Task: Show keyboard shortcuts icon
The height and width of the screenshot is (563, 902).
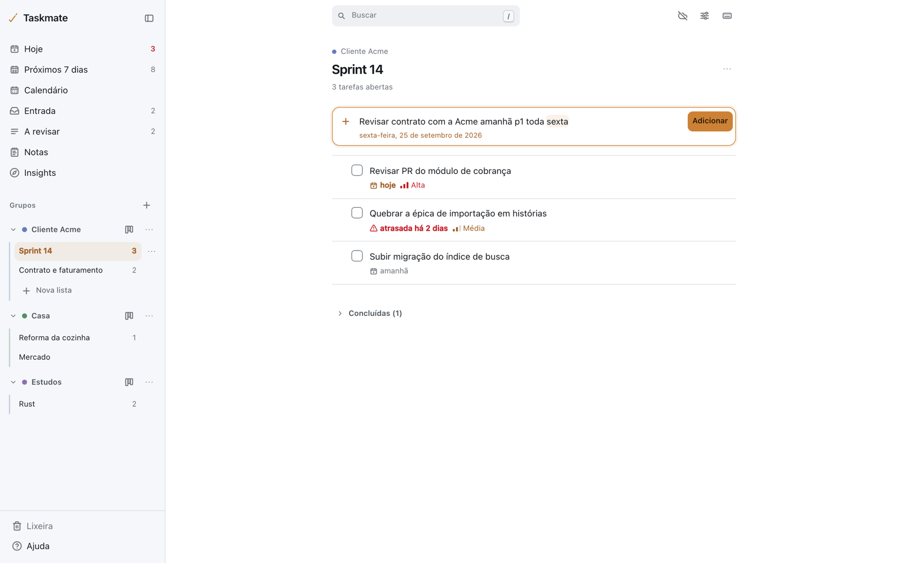Action: pyautogui.click(x=727, y=16)
